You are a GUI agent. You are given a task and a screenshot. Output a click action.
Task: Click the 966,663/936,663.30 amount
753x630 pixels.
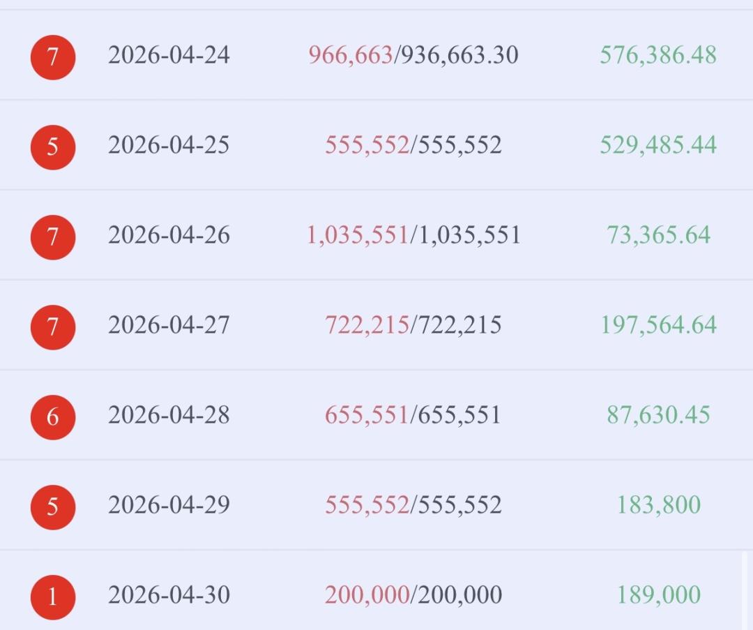pyautogui.click(x=413, y=55)
